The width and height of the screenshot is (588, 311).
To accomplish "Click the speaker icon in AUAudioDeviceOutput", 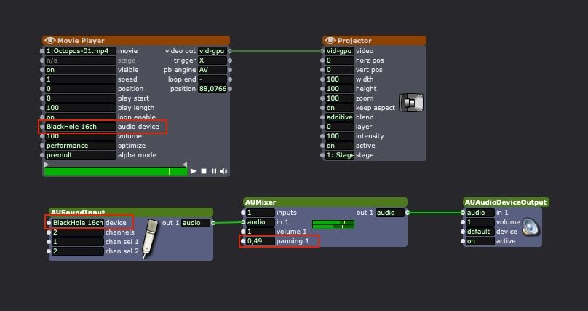I will point(531,227).
